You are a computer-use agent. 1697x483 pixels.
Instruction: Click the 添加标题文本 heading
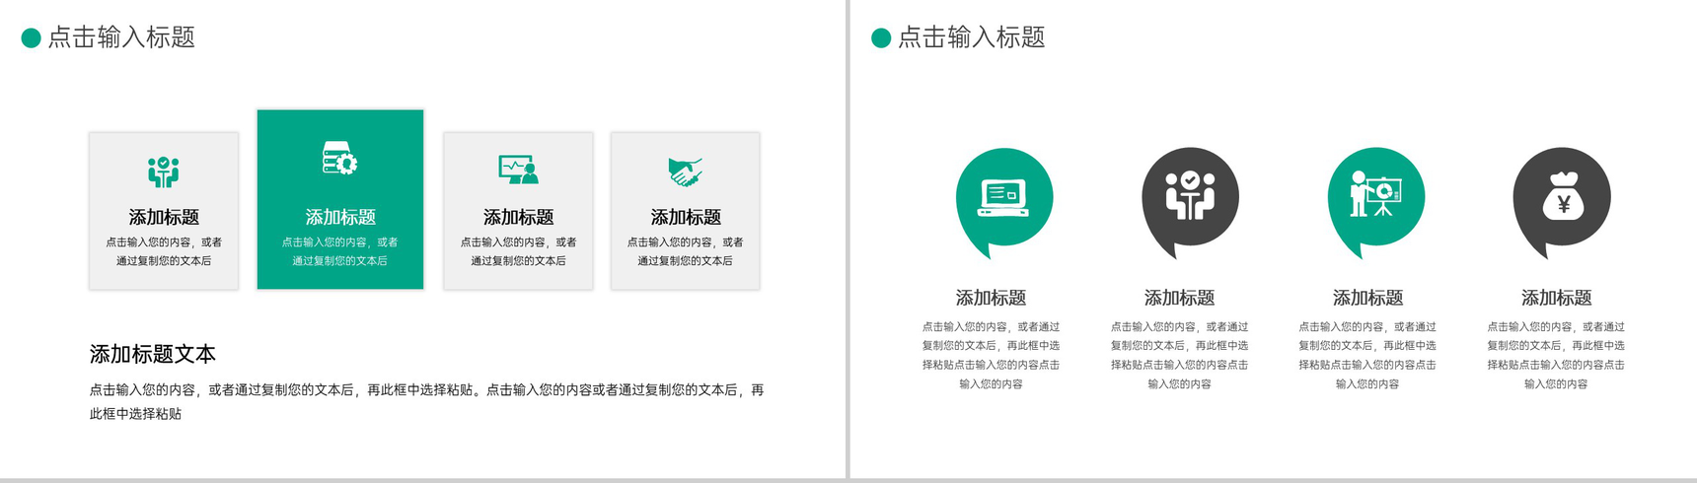[x=153, y=354]
